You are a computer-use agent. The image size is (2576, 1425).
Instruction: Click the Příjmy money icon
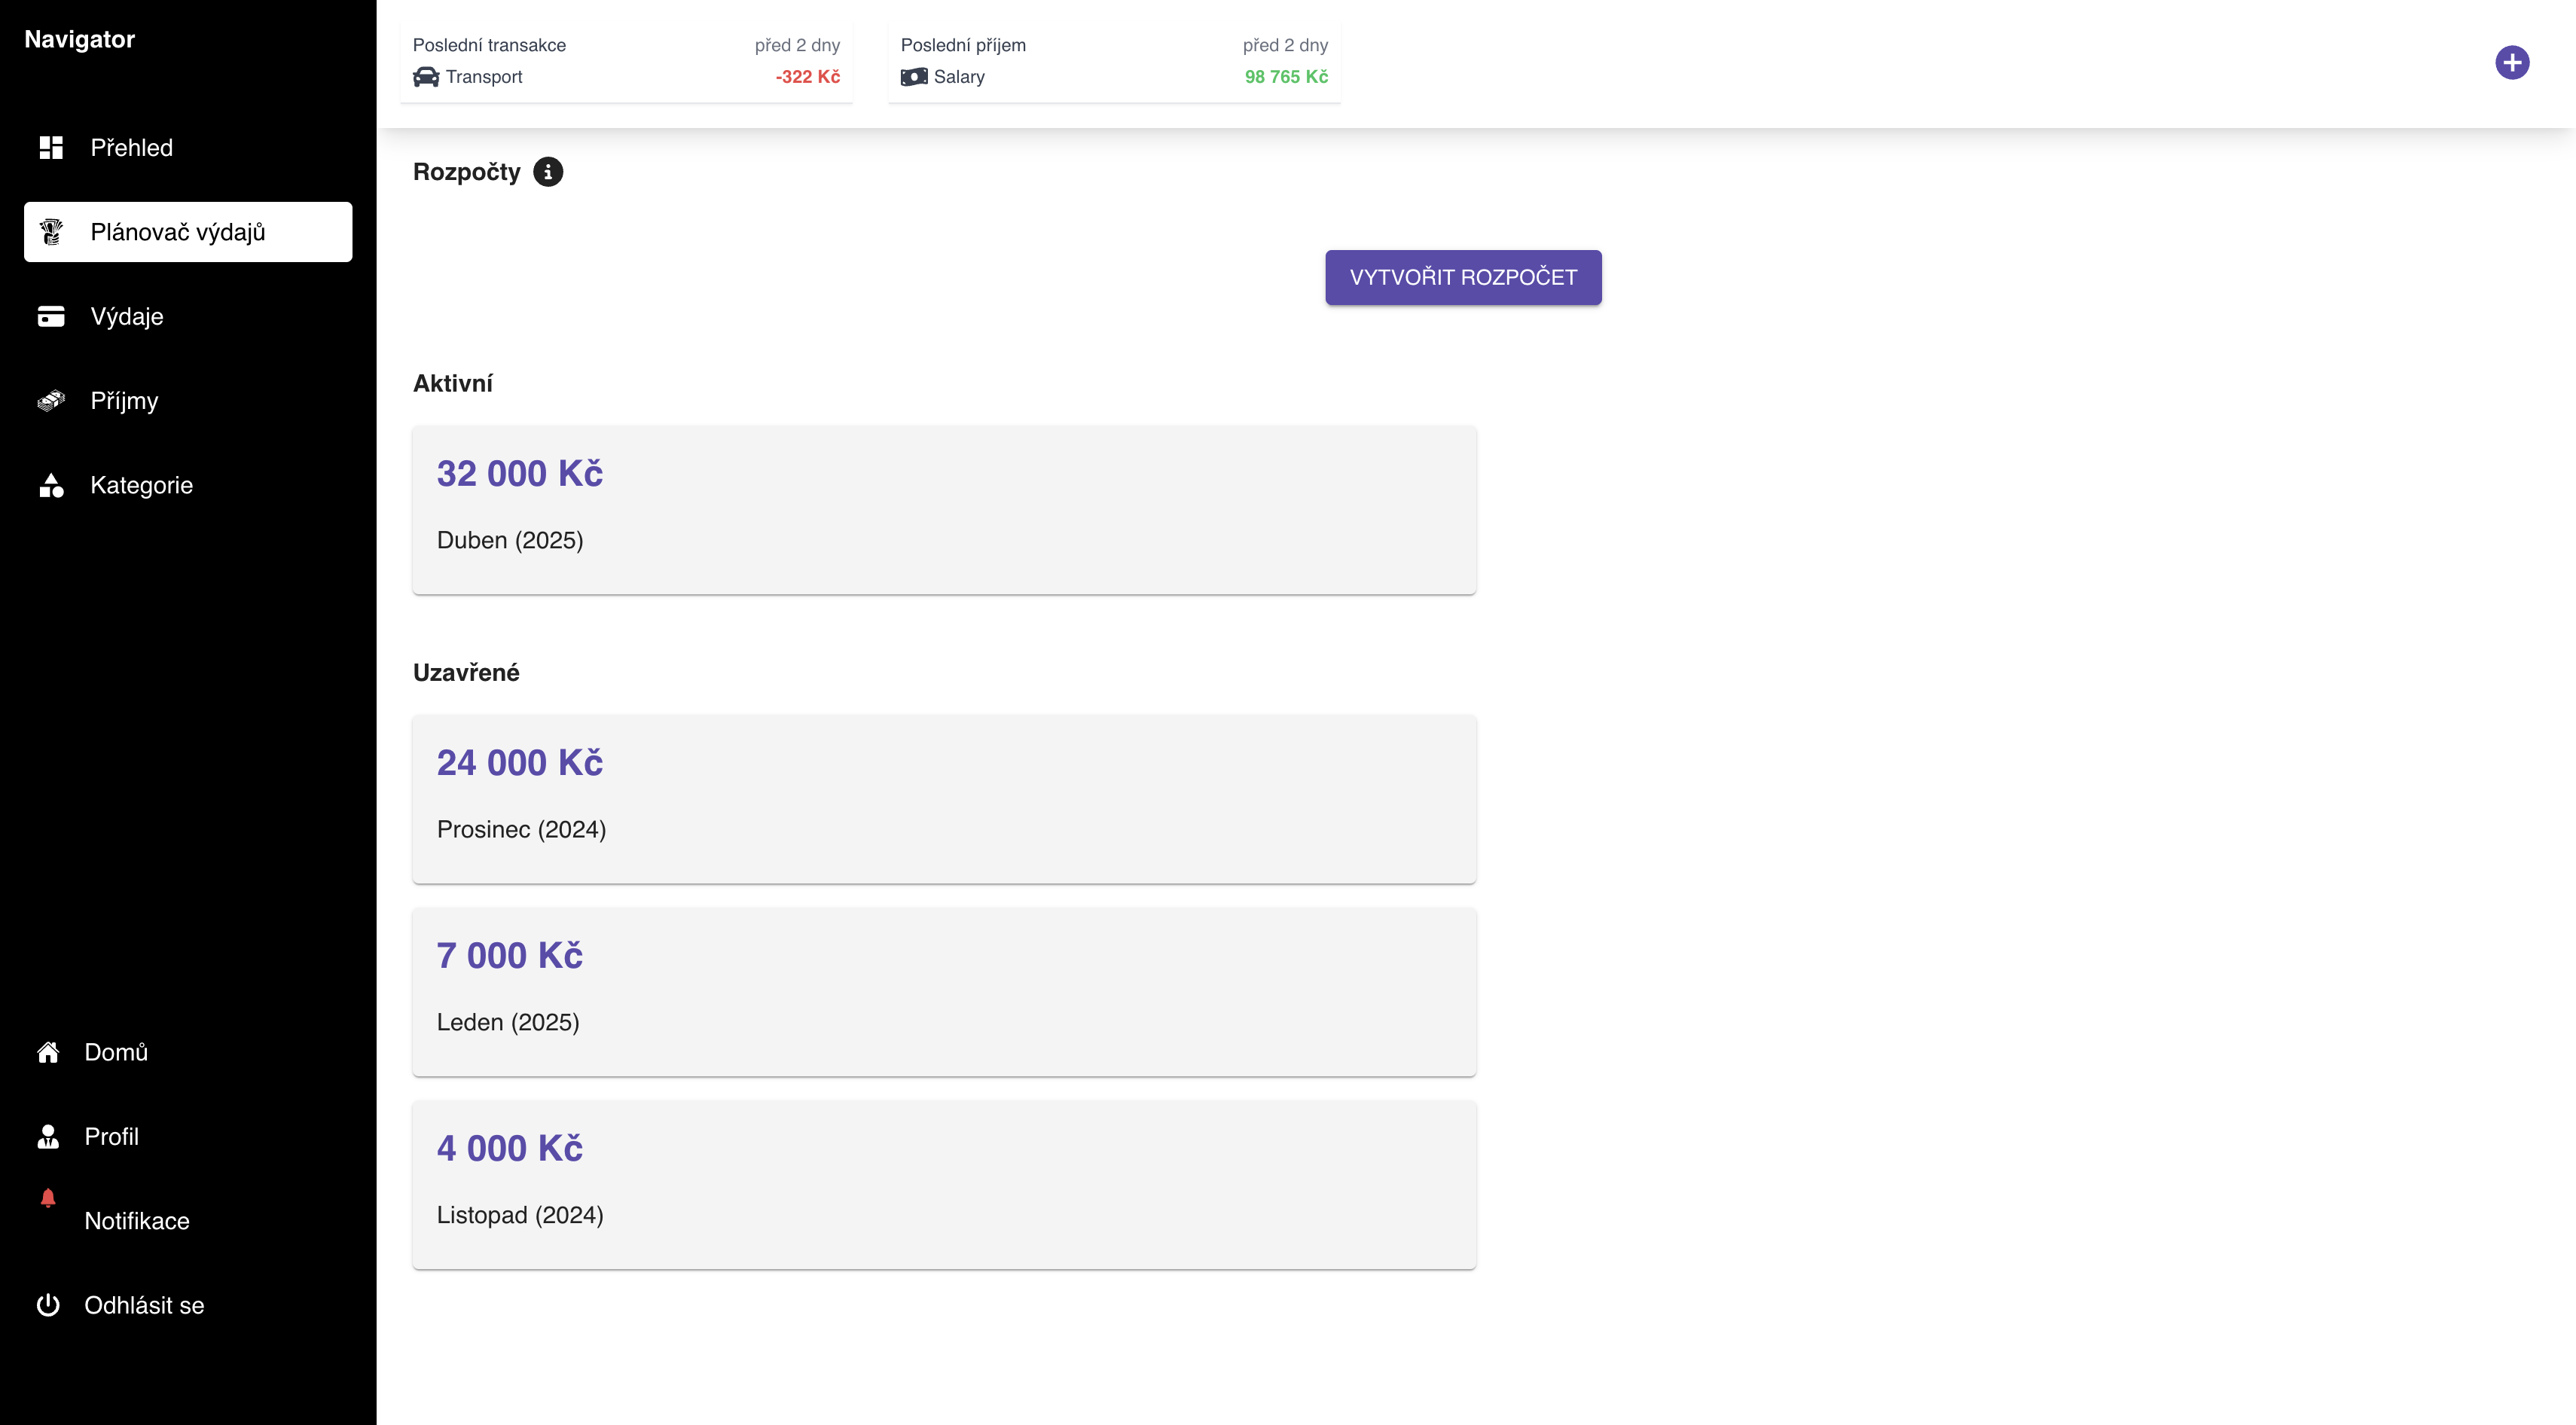tap(51, 401)
